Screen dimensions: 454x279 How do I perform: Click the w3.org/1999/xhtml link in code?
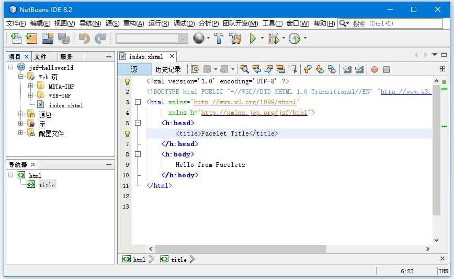click(x=245, y=102)
